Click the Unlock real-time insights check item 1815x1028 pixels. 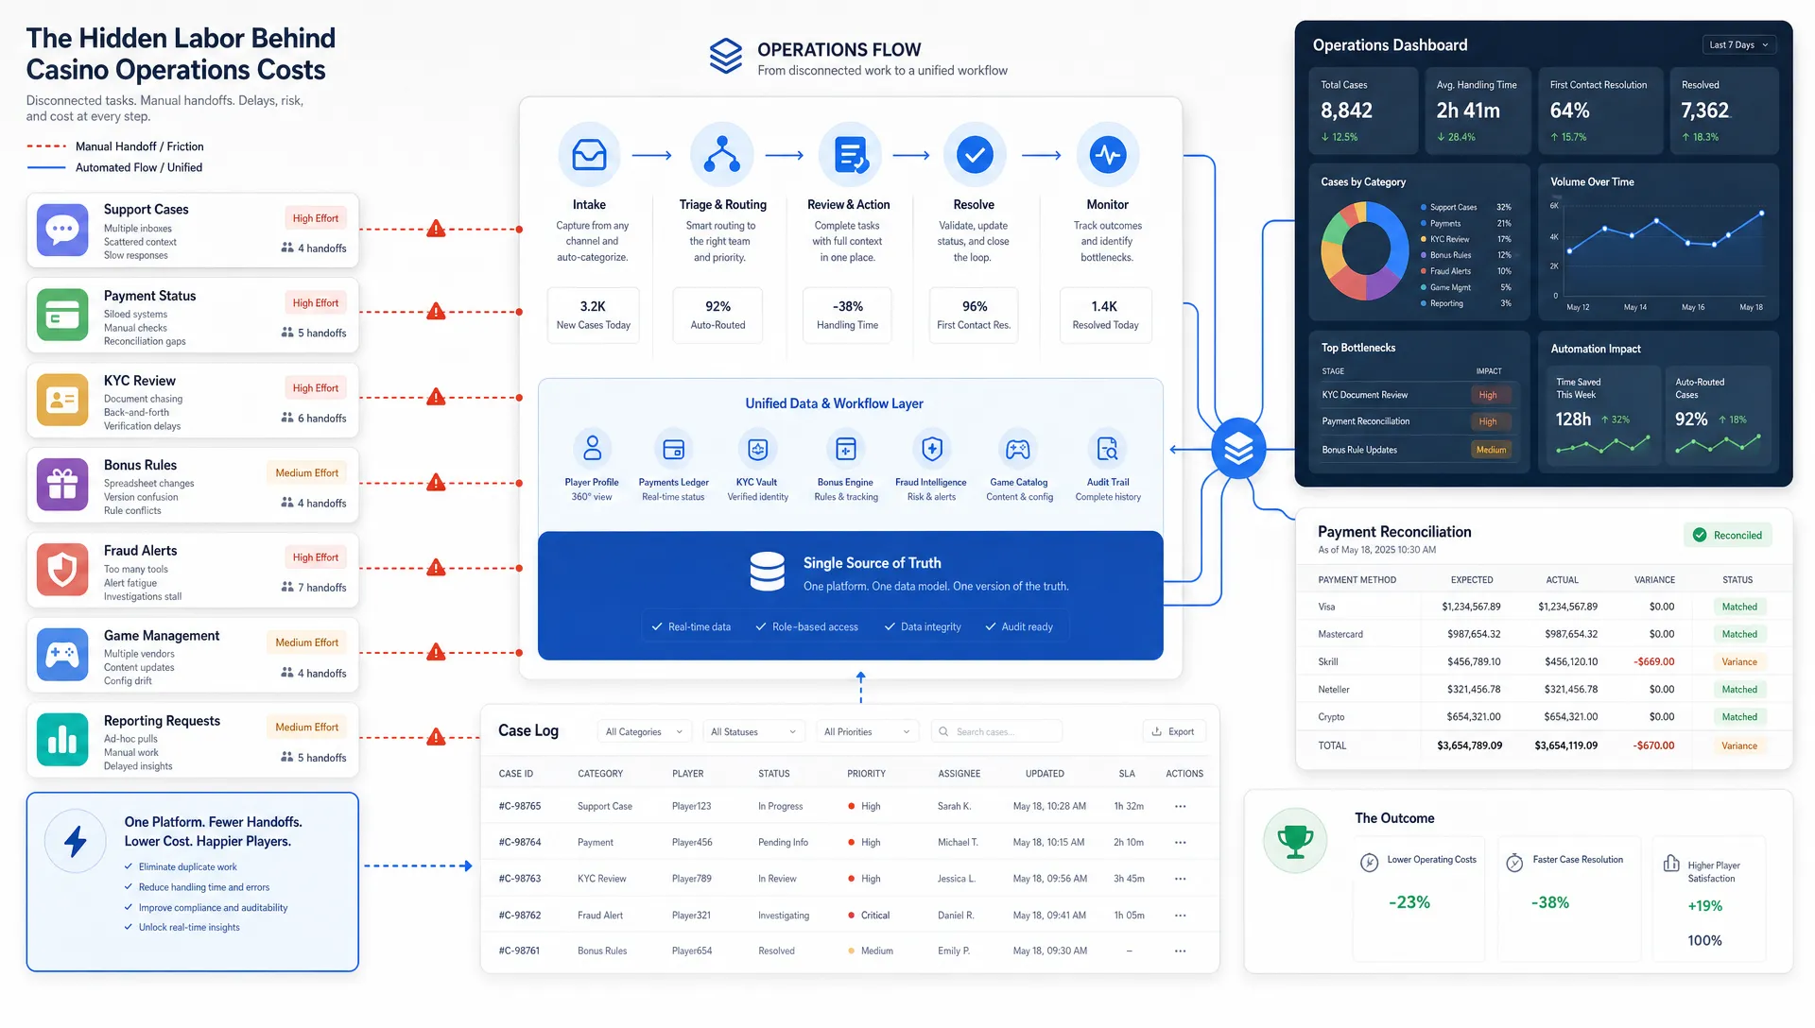(181, 927)
